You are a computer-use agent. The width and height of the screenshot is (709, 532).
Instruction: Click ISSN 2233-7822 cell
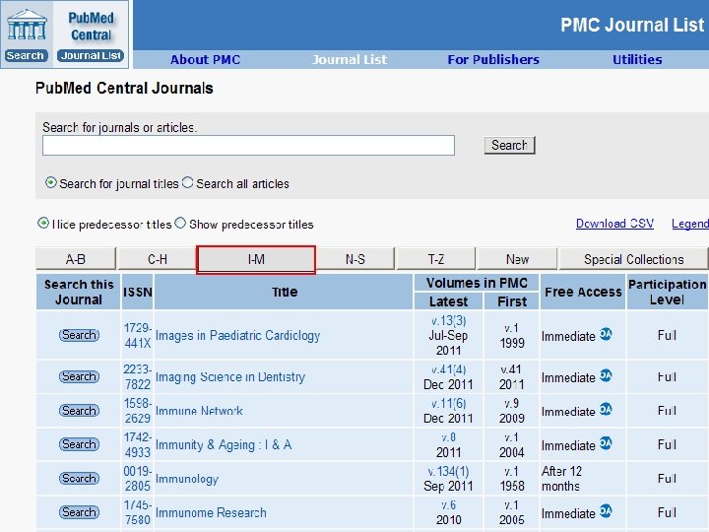[138, 376]
